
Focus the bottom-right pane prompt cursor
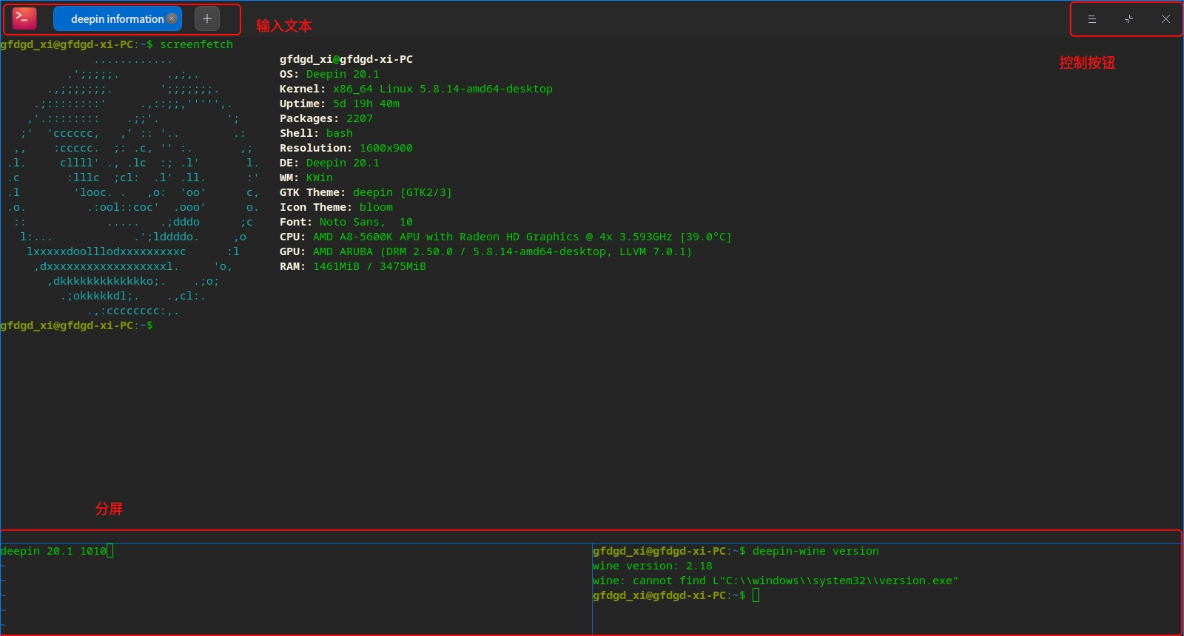pyautogui.click(x=756, y=595)
